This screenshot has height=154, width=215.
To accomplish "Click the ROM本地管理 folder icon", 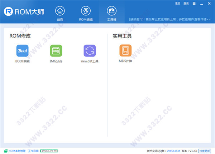I will (x=6, y=151).
